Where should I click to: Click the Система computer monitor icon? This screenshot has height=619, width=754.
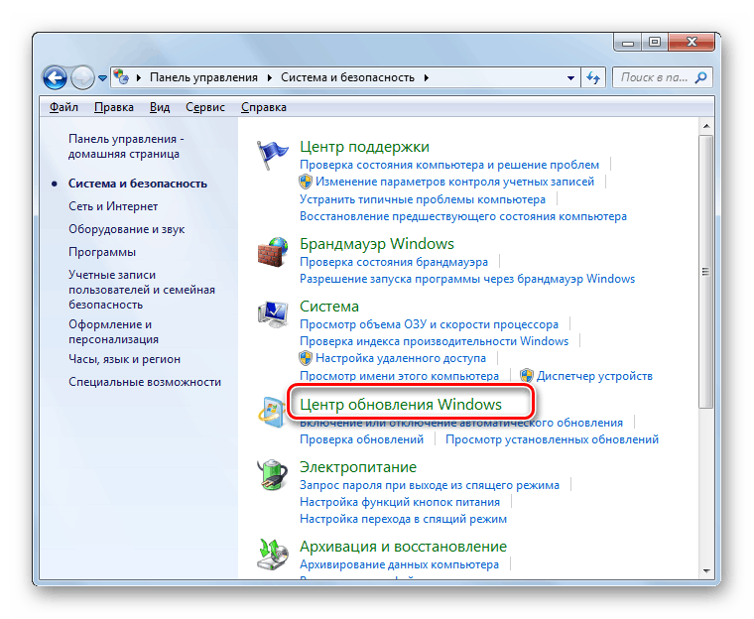[272, 314]
